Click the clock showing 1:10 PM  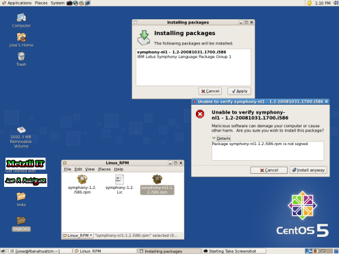(323, 3)
